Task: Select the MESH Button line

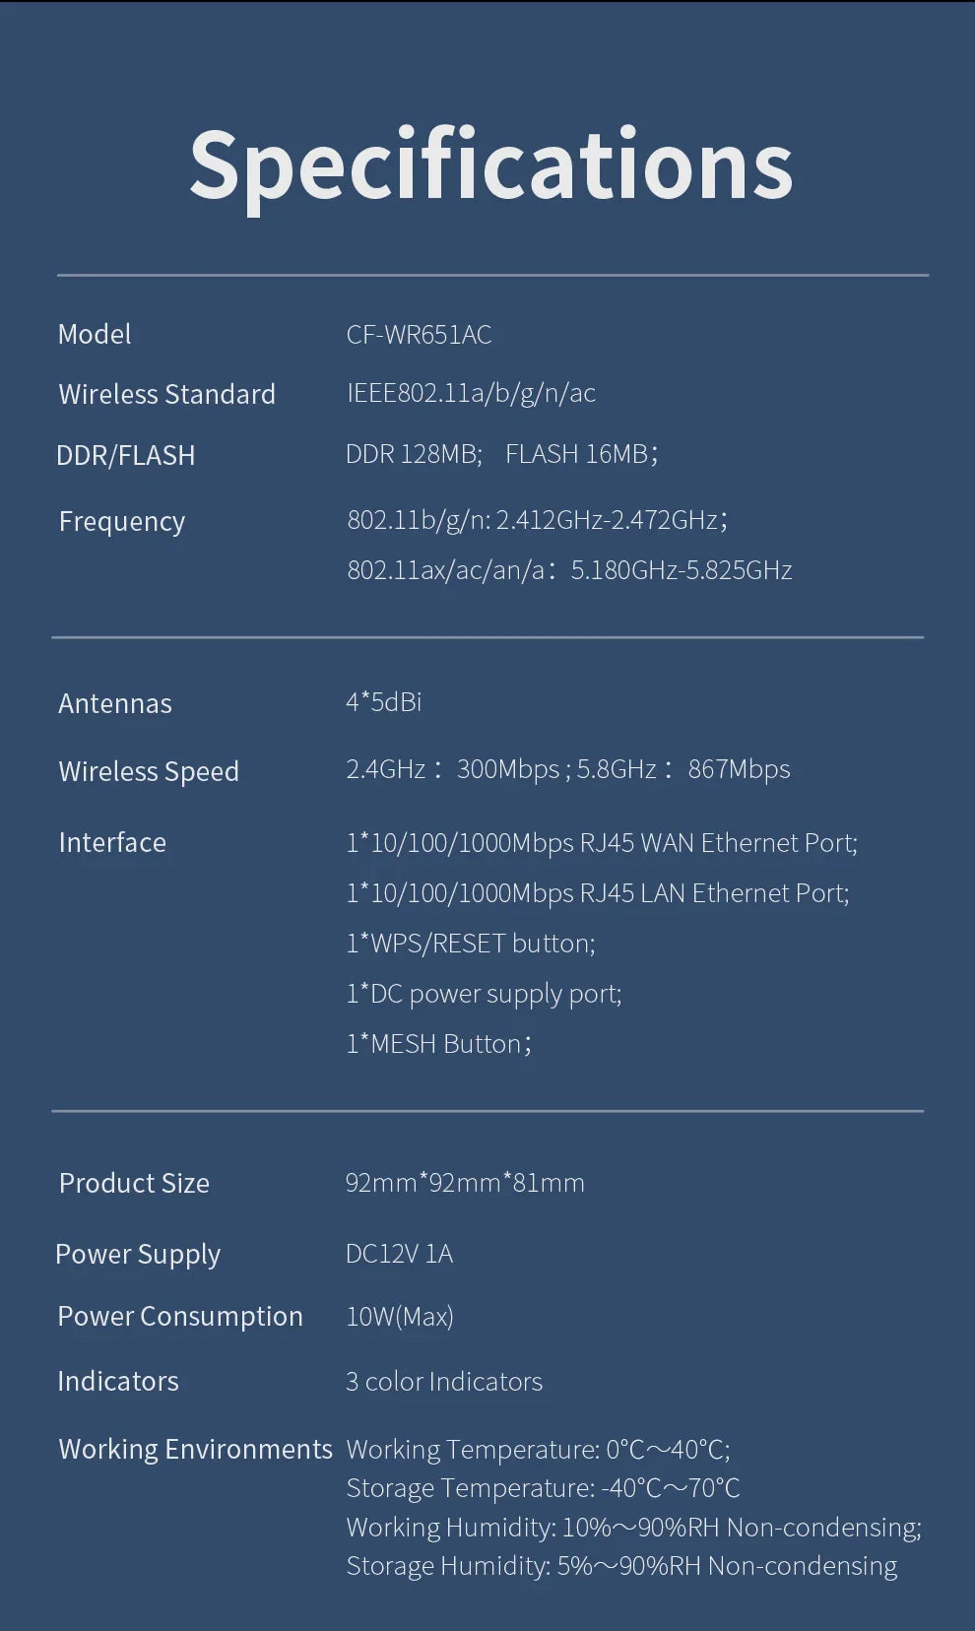Action: pyautogui.click(x=438, y=1044)
